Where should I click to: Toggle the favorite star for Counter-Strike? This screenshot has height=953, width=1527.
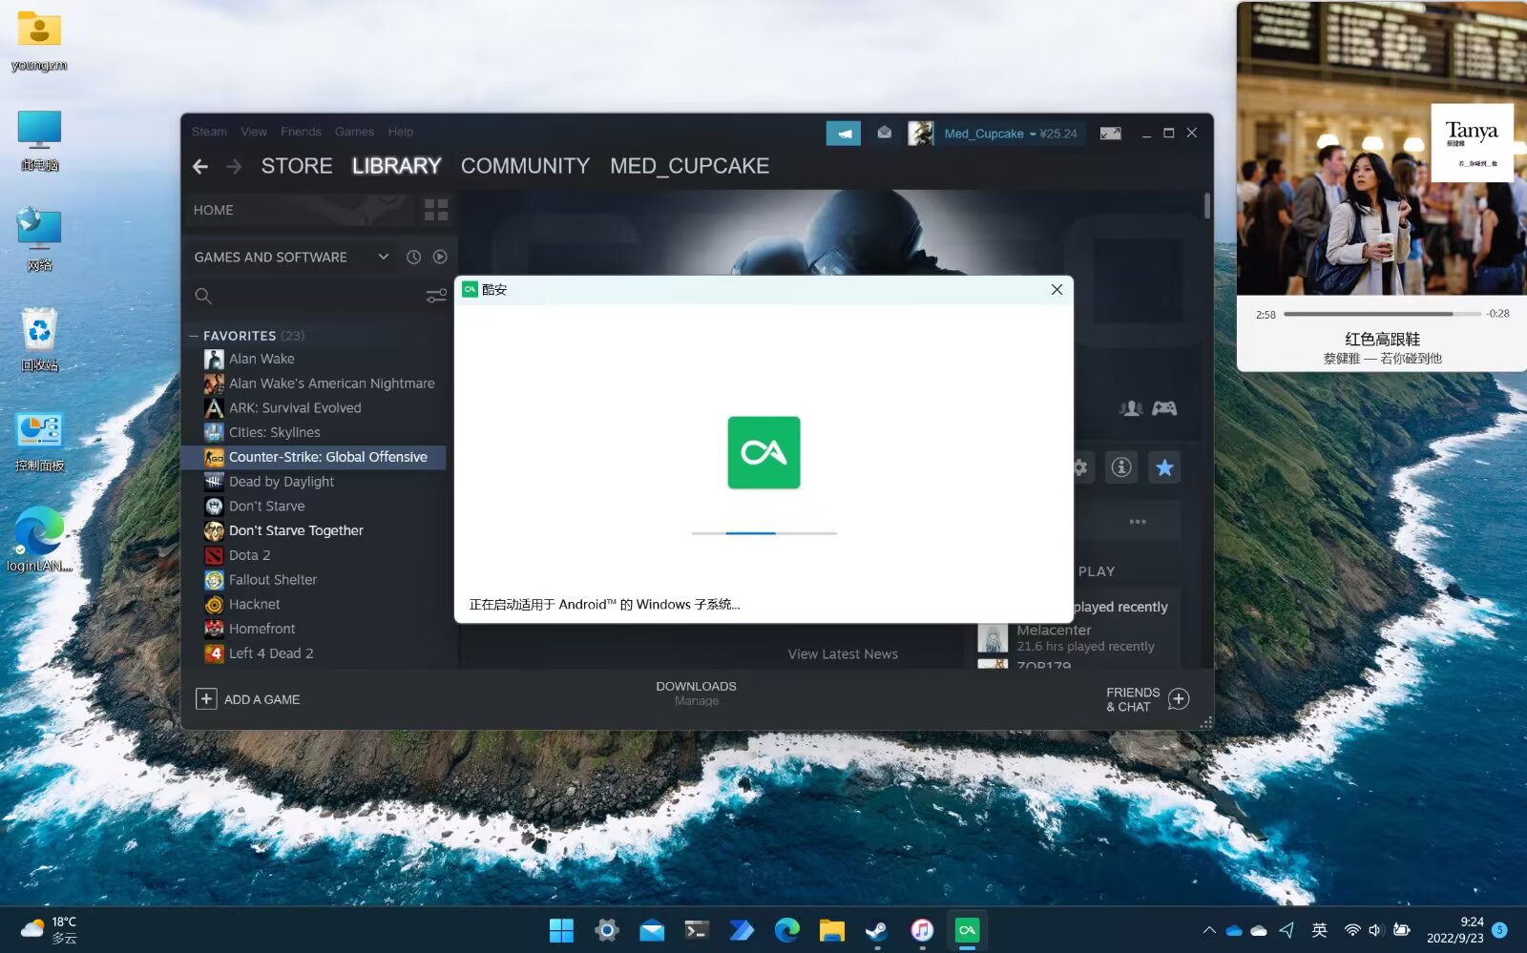pyautogui.click(x=1164, y=467)
